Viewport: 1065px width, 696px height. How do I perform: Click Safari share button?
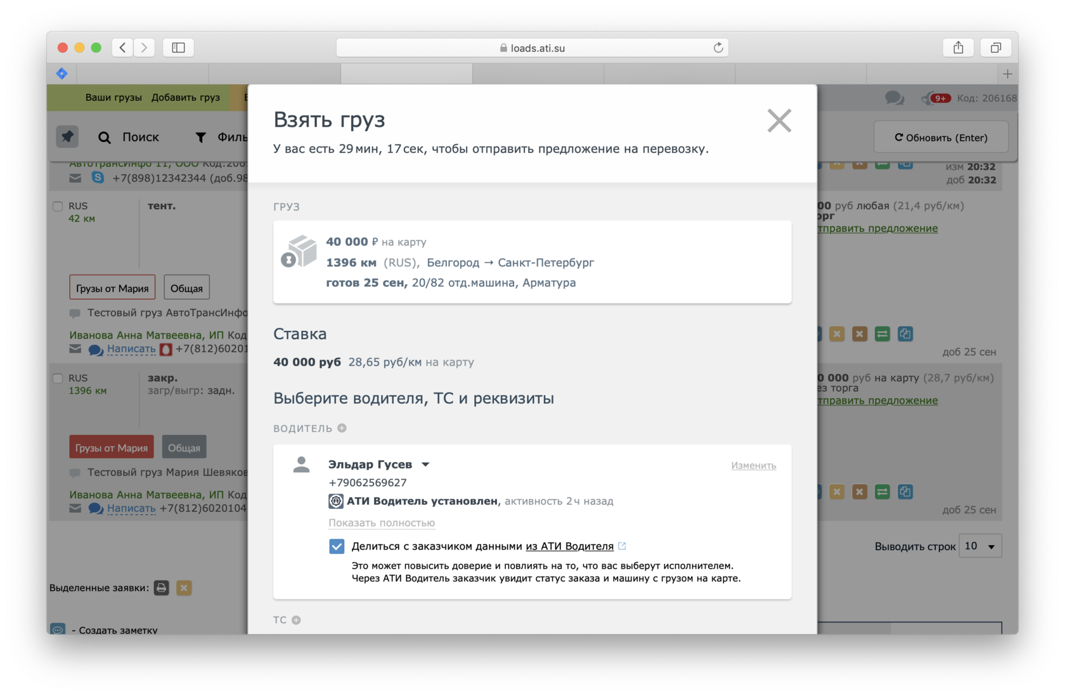click(958, 48)
